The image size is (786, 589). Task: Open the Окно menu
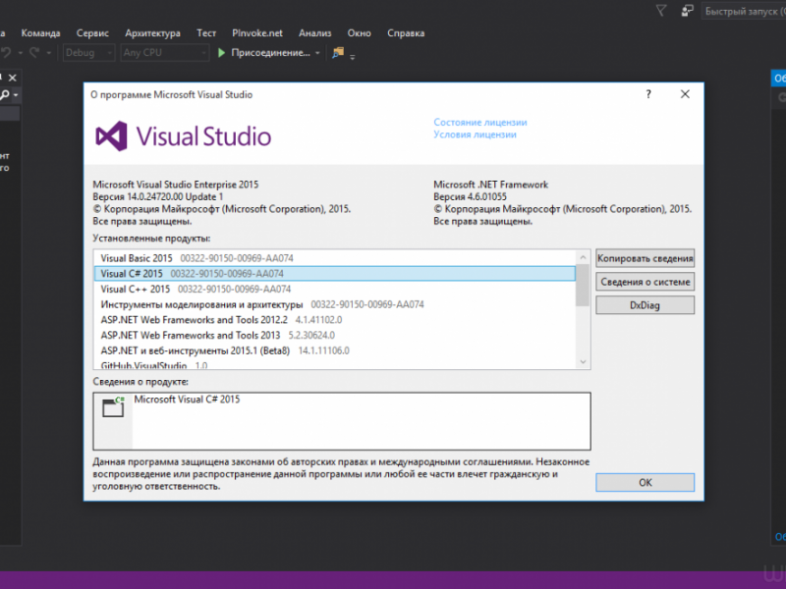click(x=359, y=33)
